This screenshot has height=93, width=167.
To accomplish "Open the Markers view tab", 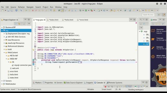I will (37, 83).
